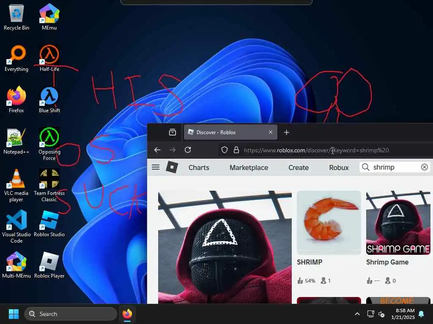Screen dimensions: 433x324
Task: Click the Firefox taskbar icon
Action: click(127, 314)
